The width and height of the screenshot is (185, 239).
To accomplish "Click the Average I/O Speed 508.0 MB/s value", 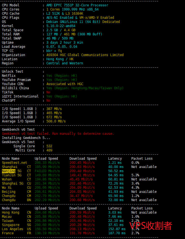I will coord(56,121).
